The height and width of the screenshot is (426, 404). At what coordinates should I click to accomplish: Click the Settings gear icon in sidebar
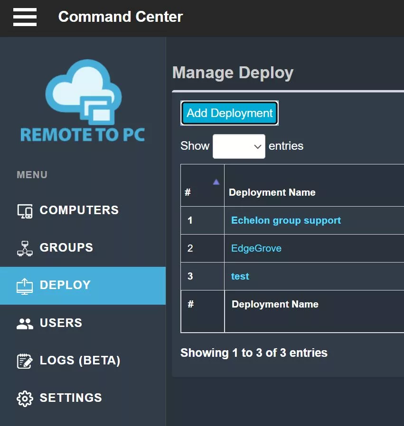pos(25,398)
